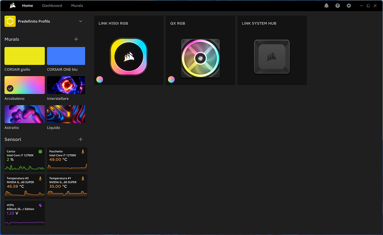Image resolution: width=383 pixels, height=235 pixels.
Task: Expand the profile dropdown chevron
Action: tap(80, 22)
